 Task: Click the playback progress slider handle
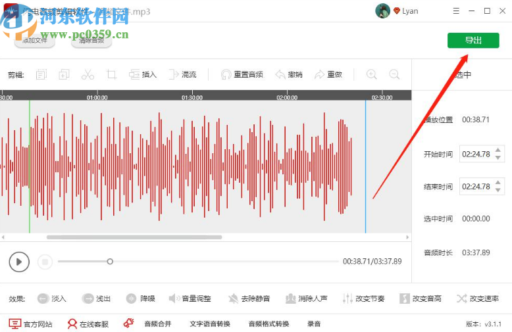coord(110,262)
